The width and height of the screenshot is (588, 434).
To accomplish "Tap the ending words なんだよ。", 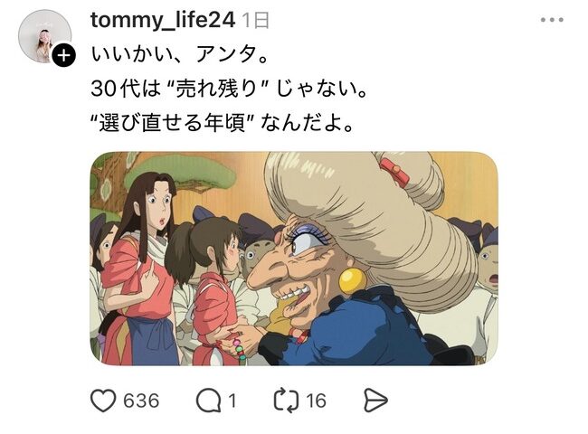I will (308, 123).
